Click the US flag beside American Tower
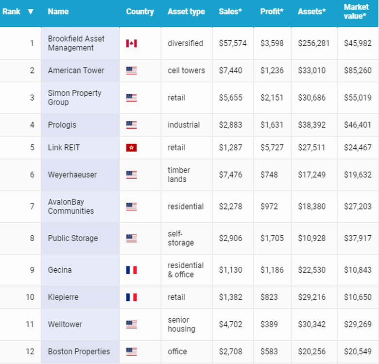 click(x=131, y=70)
